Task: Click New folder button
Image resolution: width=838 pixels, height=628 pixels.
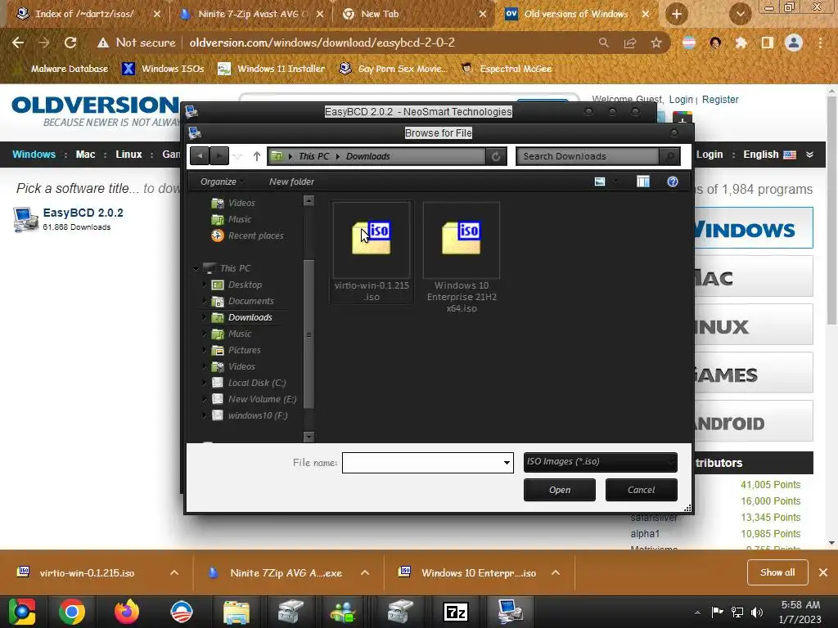Action: [x=291, y=182]
